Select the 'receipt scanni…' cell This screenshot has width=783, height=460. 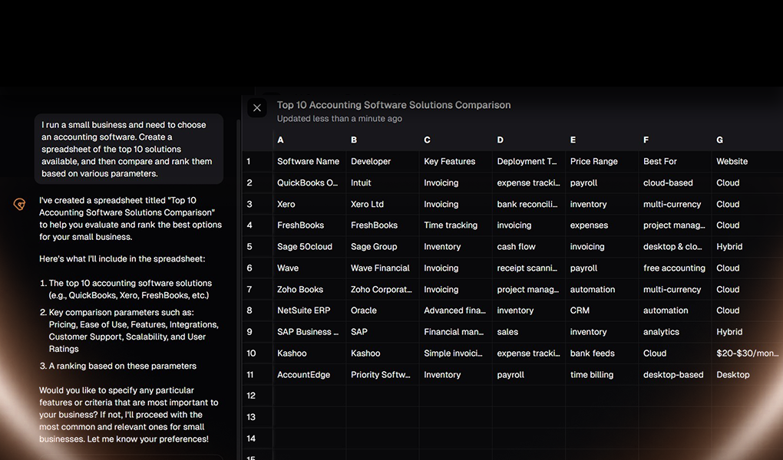pos(529,268)
